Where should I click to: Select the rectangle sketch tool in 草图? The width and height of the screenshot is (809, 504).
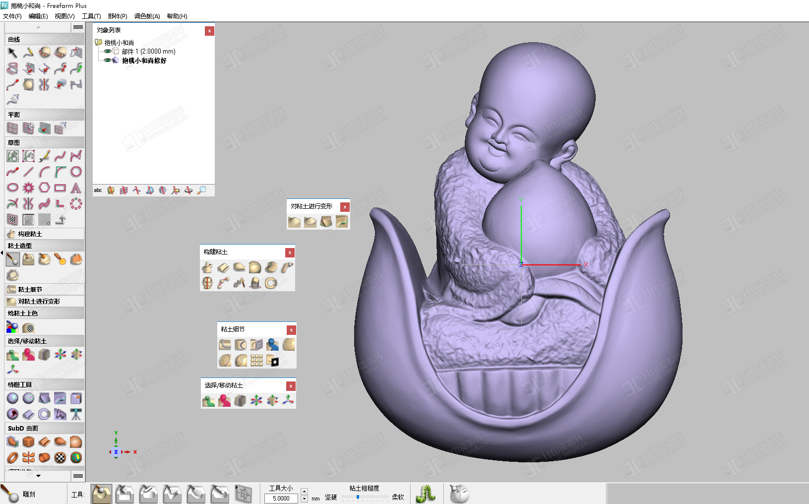click(x=60, y=188)
